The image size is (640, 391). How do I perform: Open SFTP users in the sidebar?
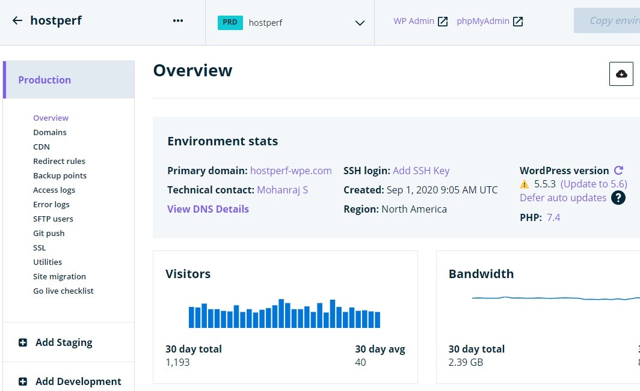tap(53, 219)
